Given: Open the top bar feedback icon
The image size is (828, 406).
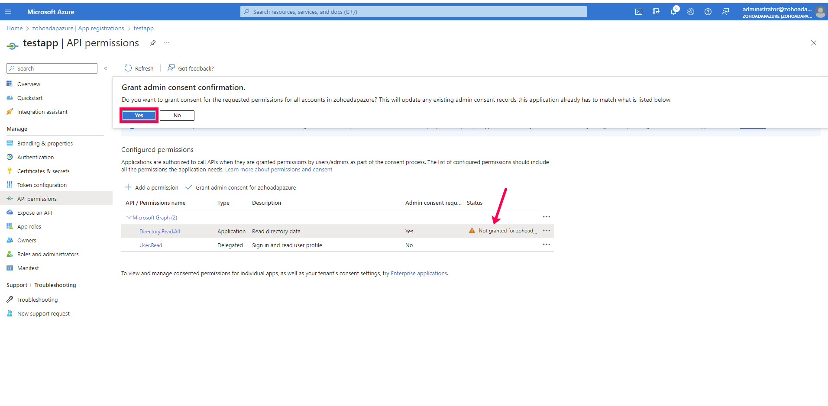Looking at the screenshot, I should [725, 12].
